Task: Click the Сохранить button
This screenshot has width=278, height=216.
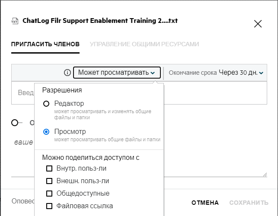Action: tap(249, 203)
